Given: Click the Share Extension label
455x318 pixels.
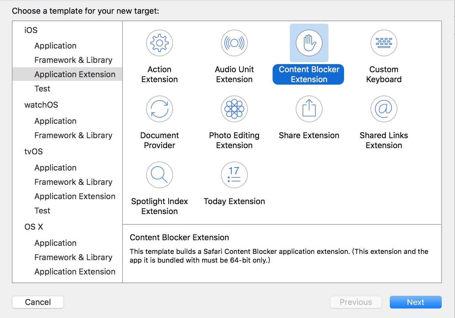Looking at the screenshot, I should pos(309,135).
